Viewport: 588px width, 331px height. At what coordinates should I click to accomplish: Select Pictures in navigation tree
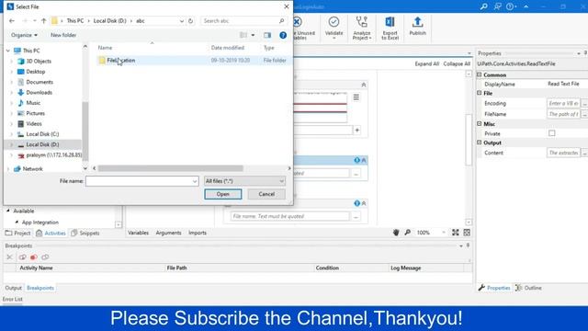[x=35, y=113]
